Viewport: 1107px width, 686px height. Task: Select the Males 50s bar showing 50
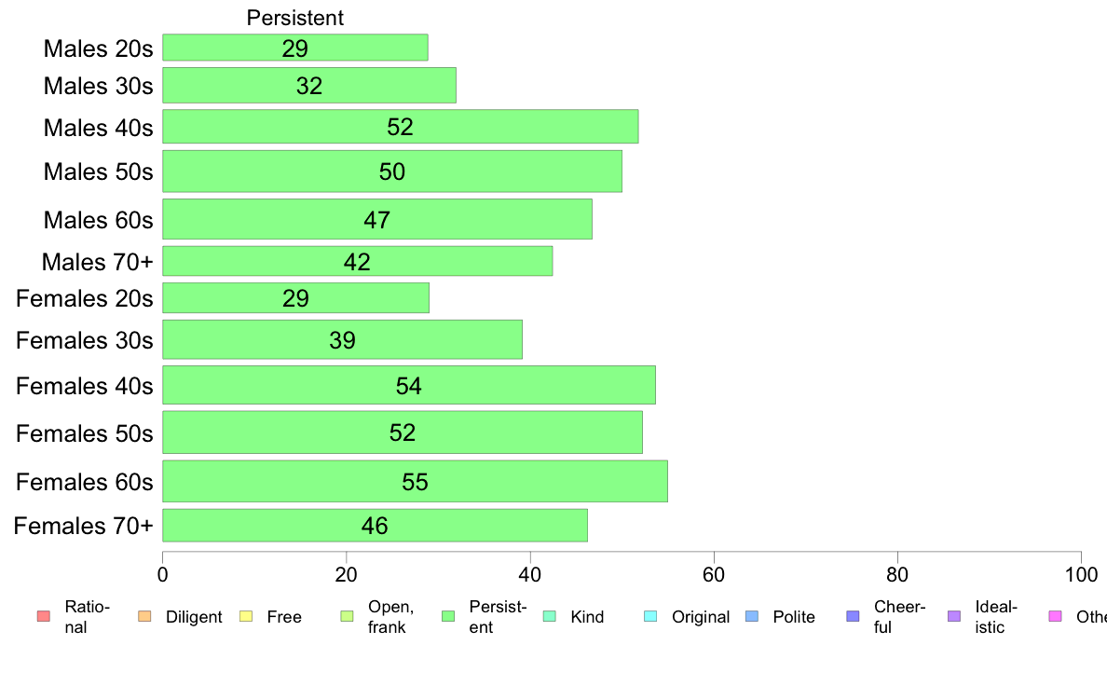pyautogui.click(x=392, y=171)
